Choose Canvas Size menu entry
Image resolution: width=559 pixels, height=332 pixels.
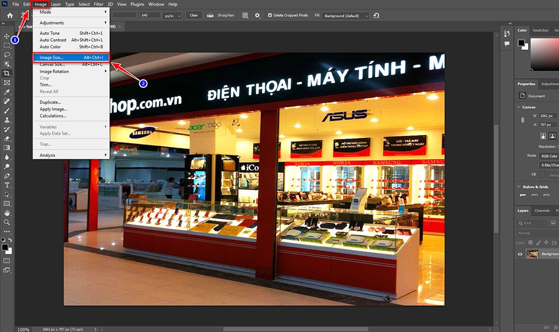pos(71,65)
